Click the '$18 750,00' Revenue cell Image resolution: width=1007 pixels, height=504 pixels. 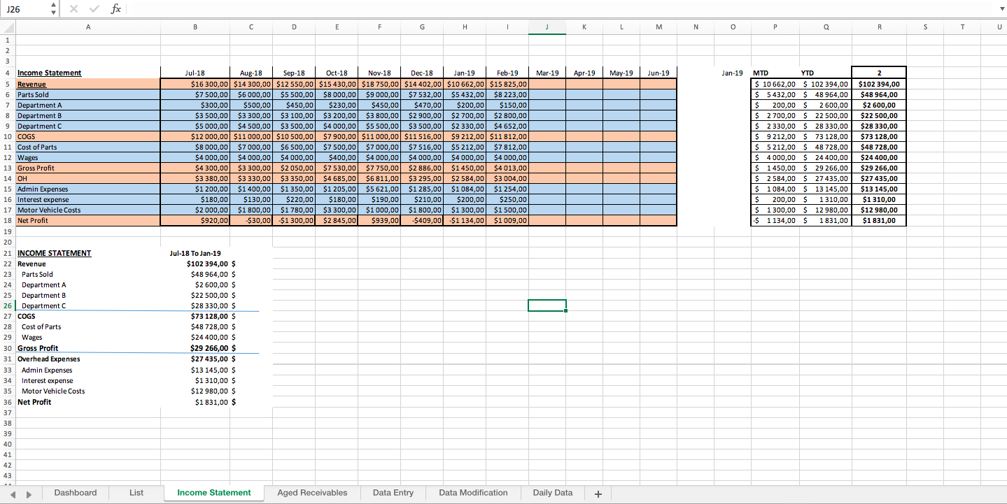pyautogui.click(x=379, y=84)
